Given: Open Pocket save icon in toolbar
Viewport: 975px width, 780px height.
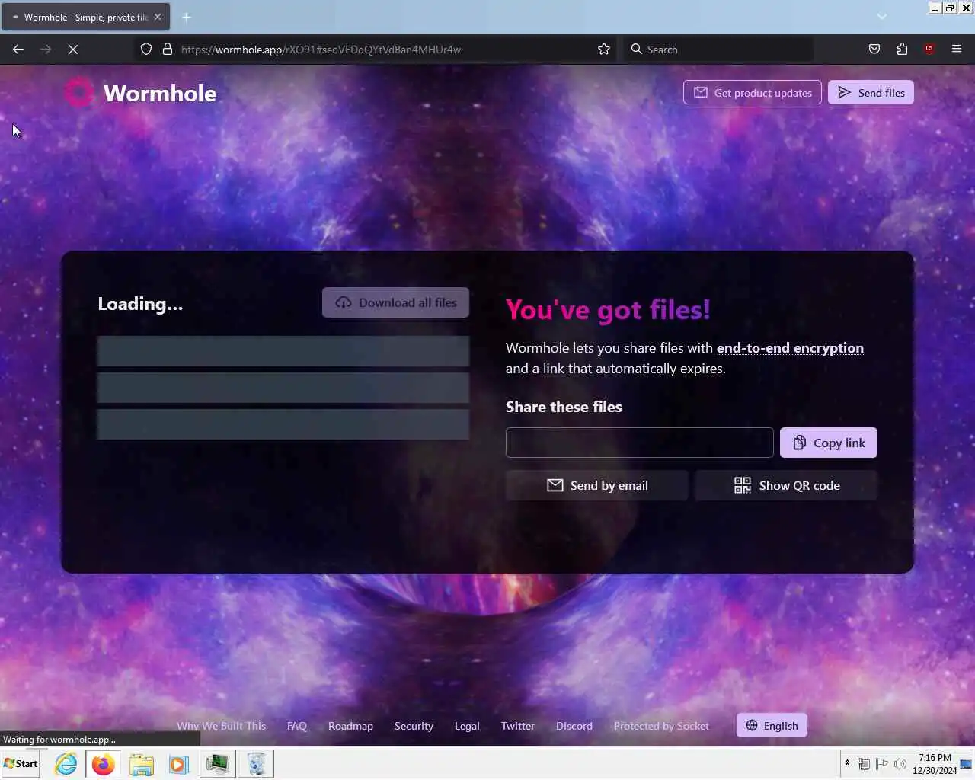Looking at the screenshot, I should tap(874, 50).
